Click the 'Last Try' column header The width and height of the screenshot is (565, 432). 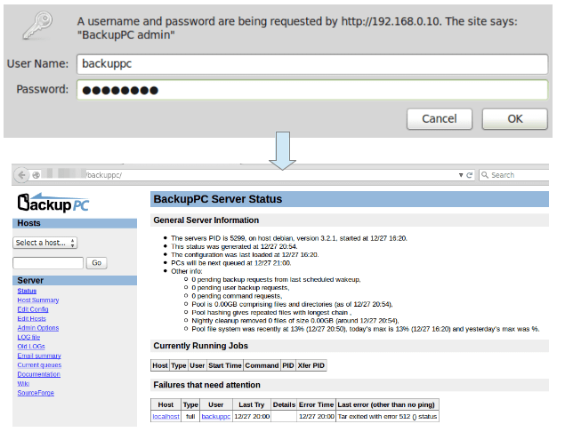tap(252, 405)
